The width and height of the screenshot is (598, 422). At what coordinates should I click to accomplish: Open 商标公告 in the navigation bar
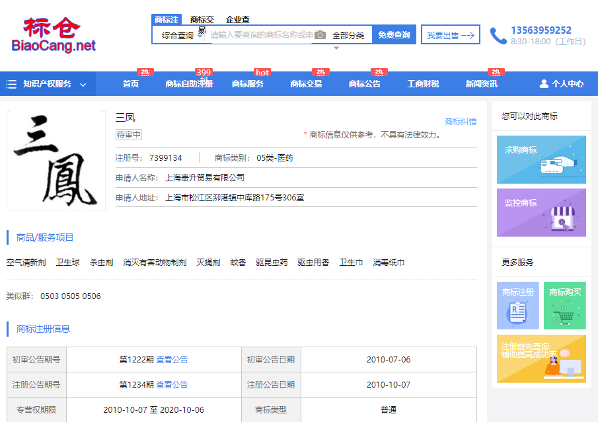[x=364, y=83]
